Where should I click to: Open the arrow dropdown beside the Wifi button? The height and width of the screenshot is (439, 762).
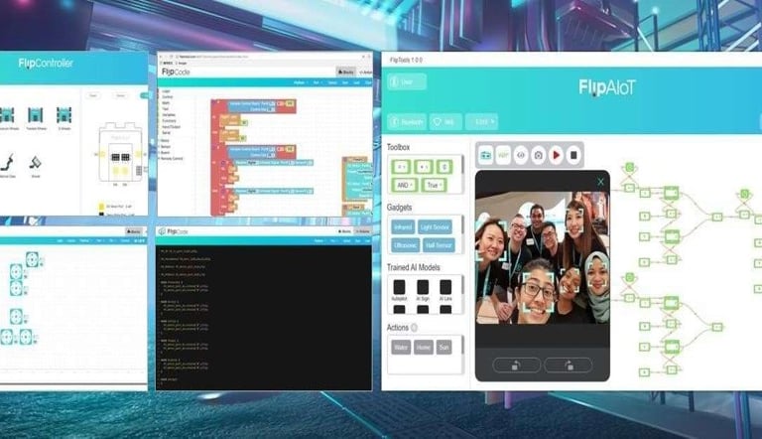[481, 122]
